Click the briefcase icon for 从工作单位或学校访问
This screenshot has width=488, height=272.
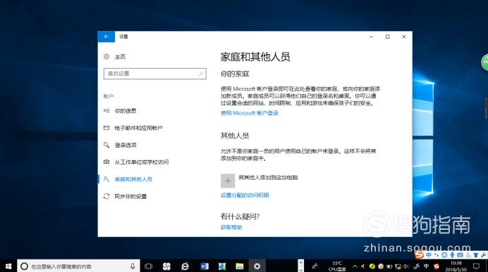[106, 162]
